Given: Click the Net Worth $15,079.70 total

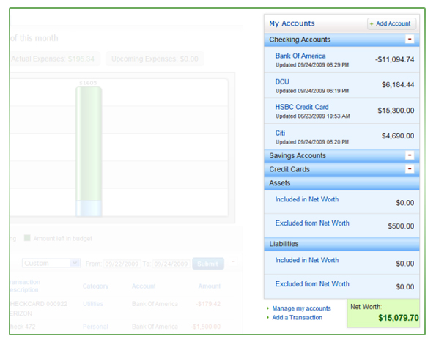Looking at the screenshot, I should [398, 318].
